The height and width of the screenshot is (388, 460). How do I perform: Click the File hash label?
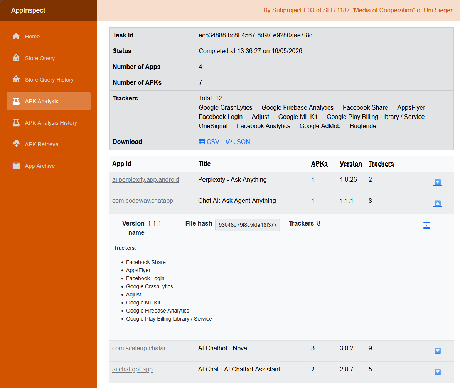pos(199,223)
